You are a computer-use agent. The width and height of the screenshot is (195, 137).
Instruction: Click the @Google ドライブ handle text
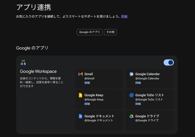click(147, 121)
